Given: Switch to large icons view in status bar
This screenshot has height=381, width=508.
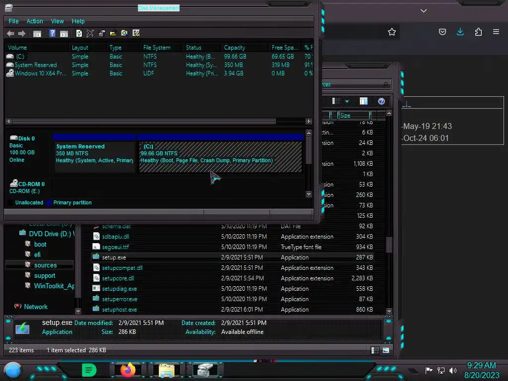Looking at the screenshot, I should tap(386, 350).
